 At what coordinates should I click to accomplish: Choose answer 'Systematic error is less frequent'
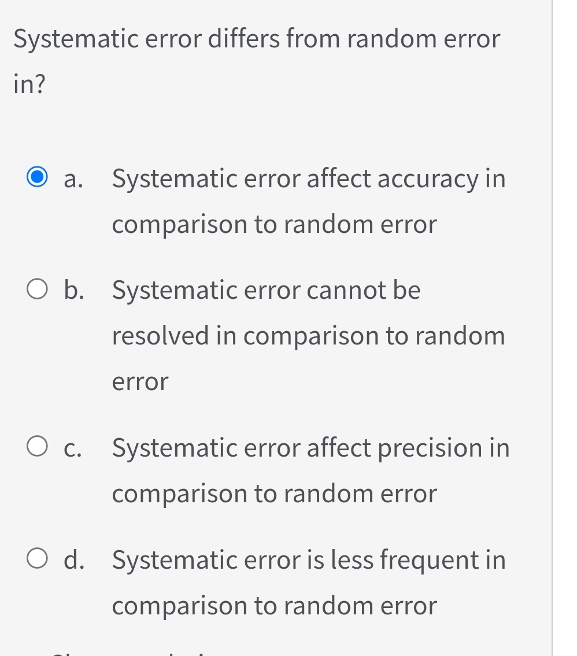(x=308, y=558)
